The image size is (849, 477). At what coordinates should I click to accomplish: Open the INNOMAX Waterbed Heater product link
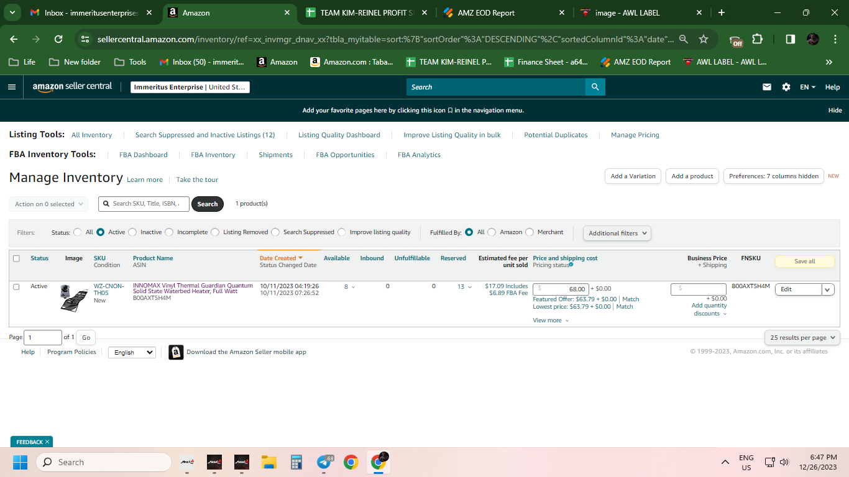(193, 288)
